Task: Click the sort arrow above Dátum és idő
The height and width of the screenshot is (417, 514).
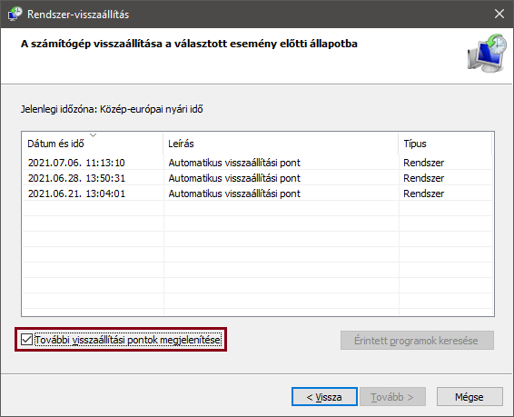Action: click(94, 134)
